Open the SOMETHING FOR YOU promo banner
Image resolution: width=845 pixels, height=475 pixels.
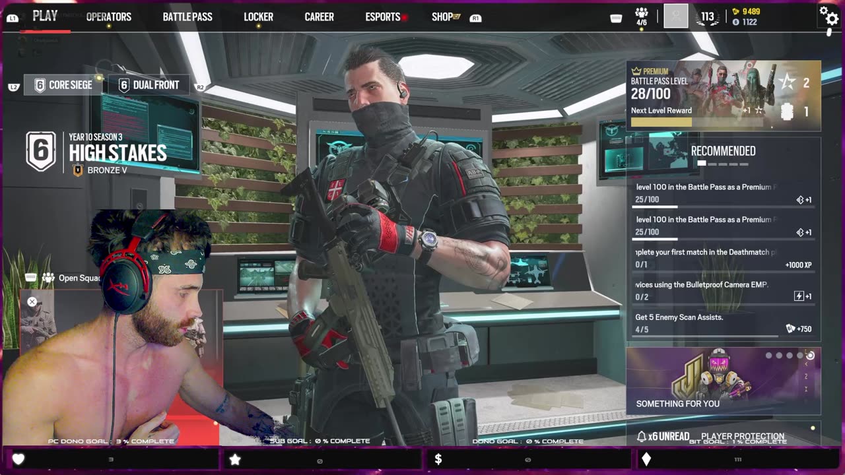tap(724, 381)
